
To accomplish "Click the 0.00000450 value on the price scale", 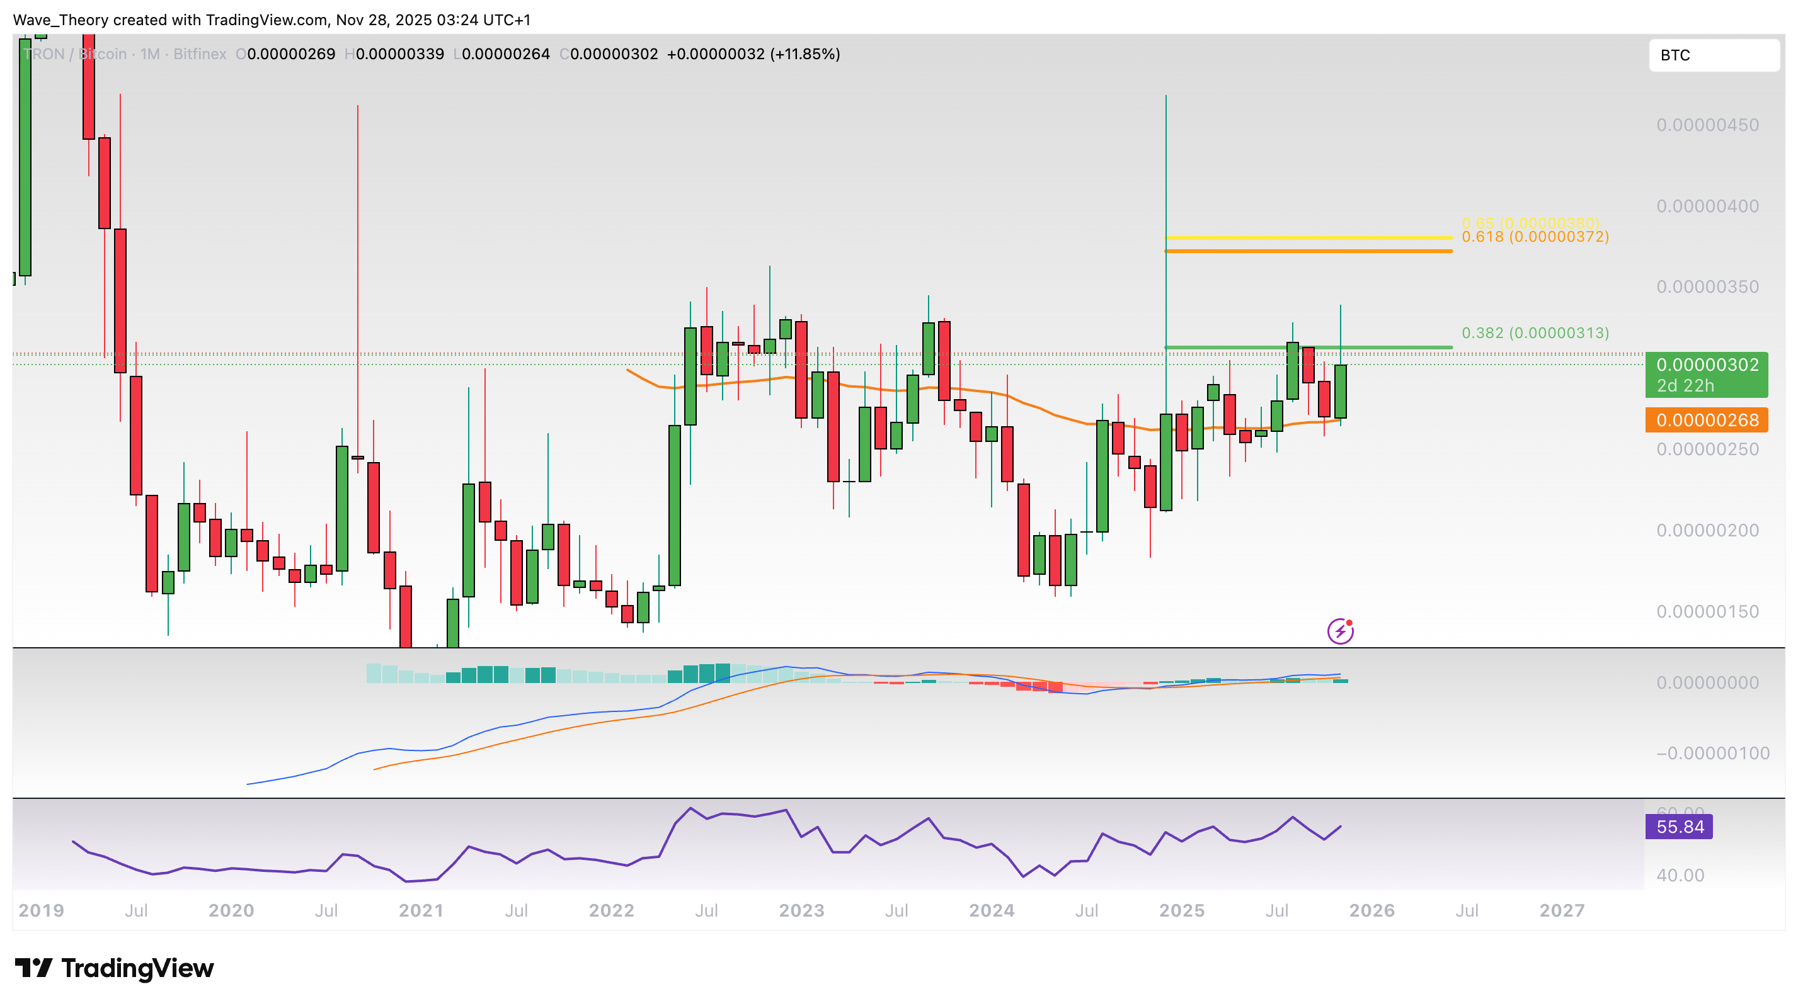I will [1707, 125].
